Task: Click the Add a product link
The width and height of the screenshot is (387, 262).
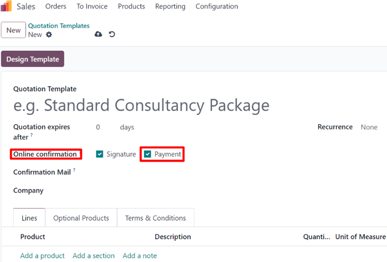Action: coord(42,256)
